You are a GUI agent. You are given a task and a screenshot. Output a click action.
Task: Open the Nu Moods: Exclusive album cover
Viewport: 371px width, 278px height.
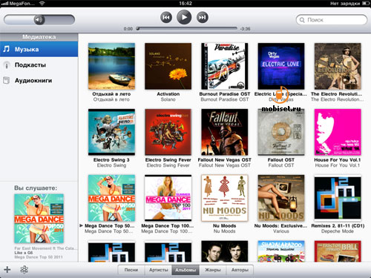pyautogui.click(x=281, y=198)
